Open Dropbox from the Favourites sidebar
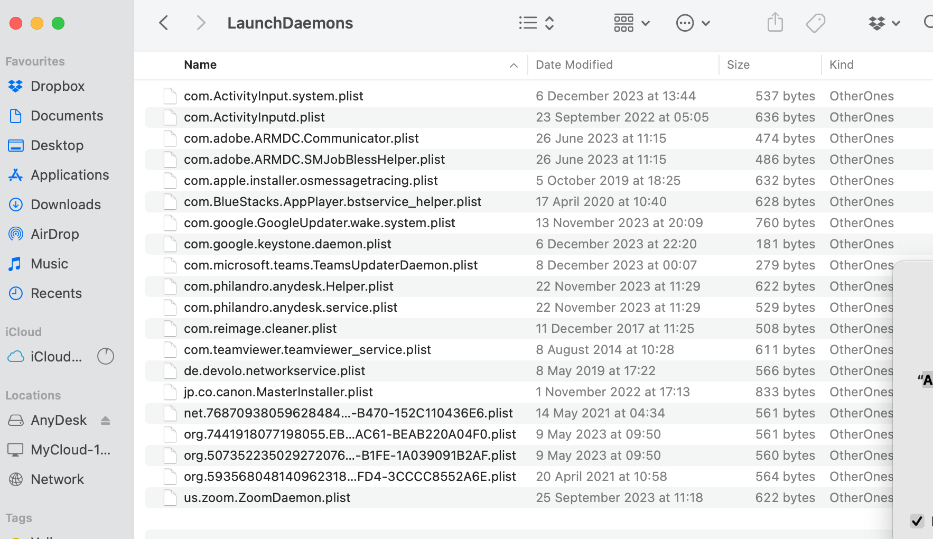Image resolution: width=933 pixels, height=539 pixels. 58,86
